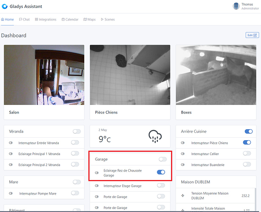Click device icon beside Interrupteur Pompe Mare

pos(11,193)
